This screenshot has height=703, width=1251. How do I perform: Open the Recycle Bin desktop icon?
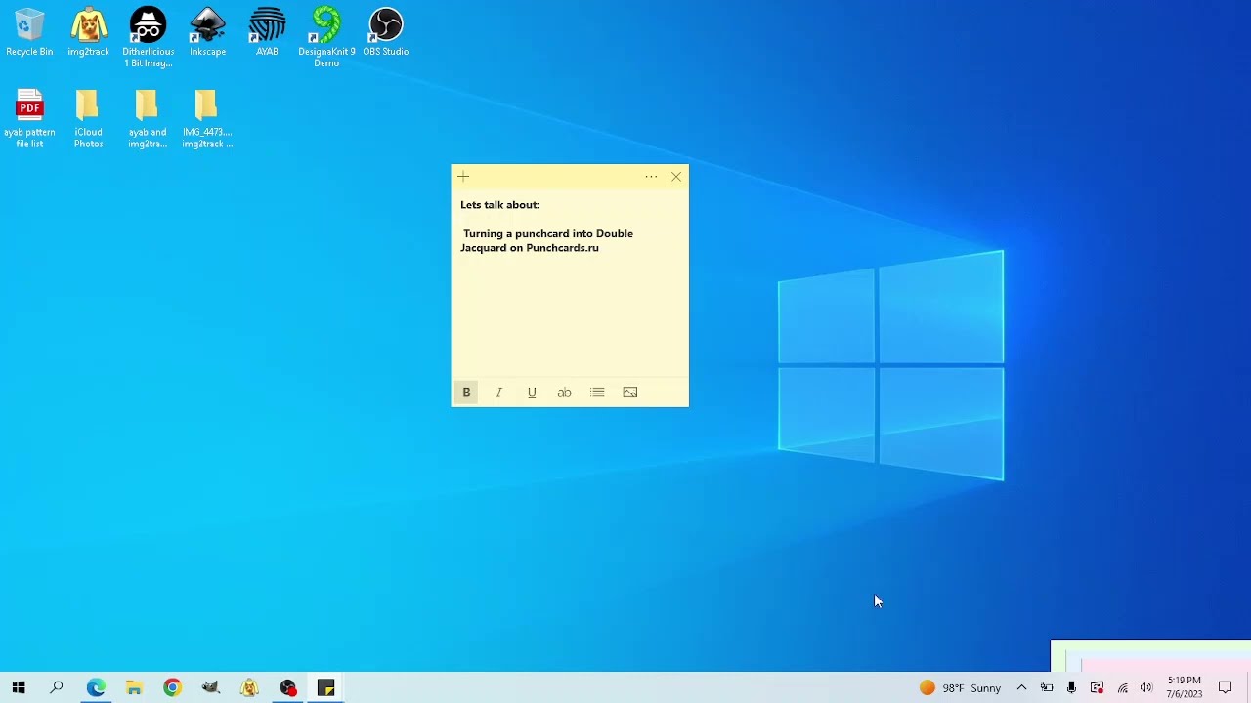[x=29, y=32]
